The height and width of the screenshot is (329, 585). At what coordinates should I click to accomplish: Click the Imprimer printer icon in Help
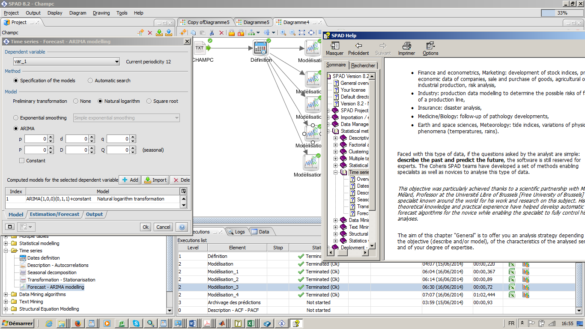[406, 45]
